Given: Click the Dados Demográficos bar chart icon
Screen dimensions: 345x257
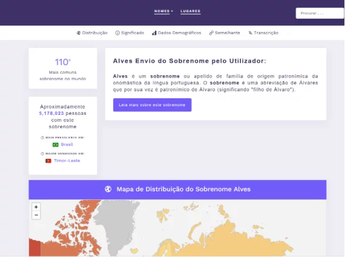Looking at the screenshot, I should [x=154, y=33].
